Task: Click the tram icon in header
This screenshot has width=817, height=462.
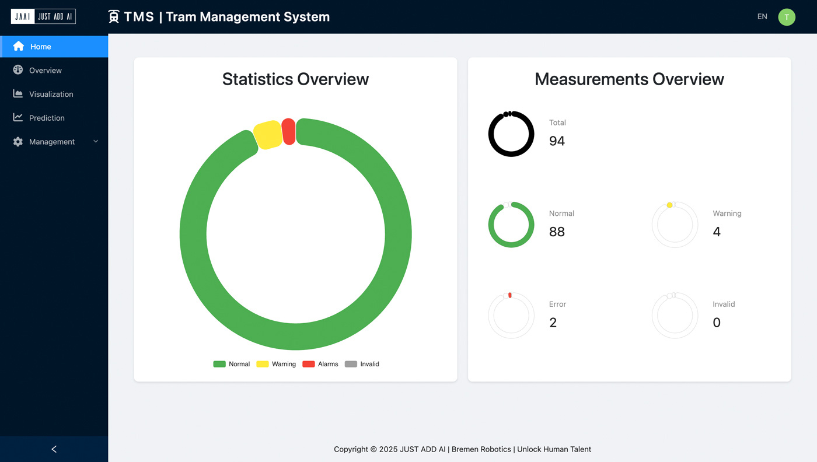Action: (114, 17)
